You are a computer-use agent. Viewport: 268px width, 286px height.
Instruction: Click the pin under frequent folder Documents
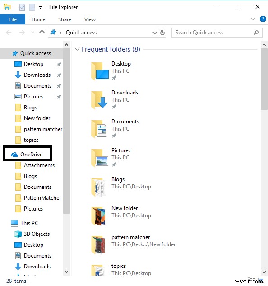pos(114,136)
